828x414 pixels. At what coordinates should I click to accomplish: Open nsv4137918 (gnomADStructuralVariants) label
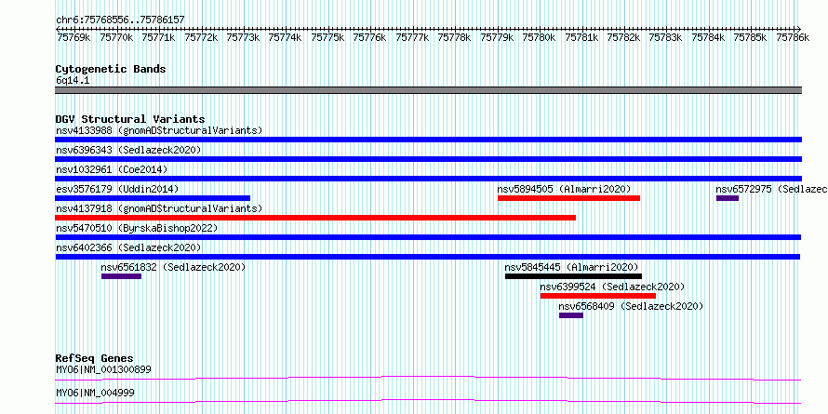tap(159, 208)
